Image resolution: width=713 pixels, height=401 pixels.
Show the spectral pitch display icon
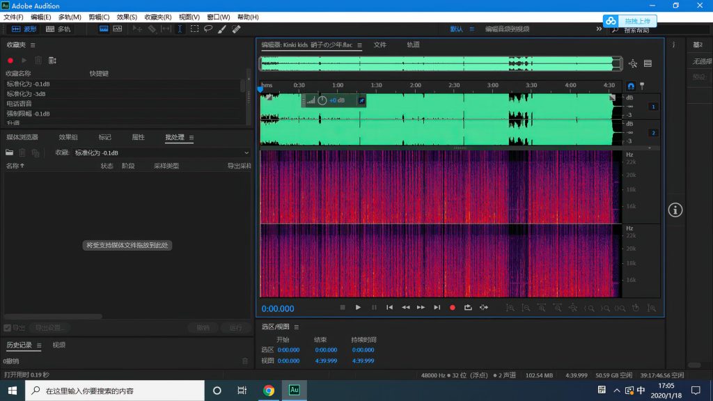point(118,29)
